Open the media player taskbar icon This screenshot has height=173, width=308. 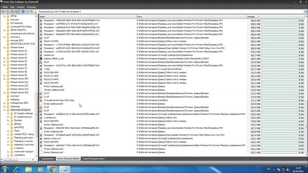click(40, 169)
